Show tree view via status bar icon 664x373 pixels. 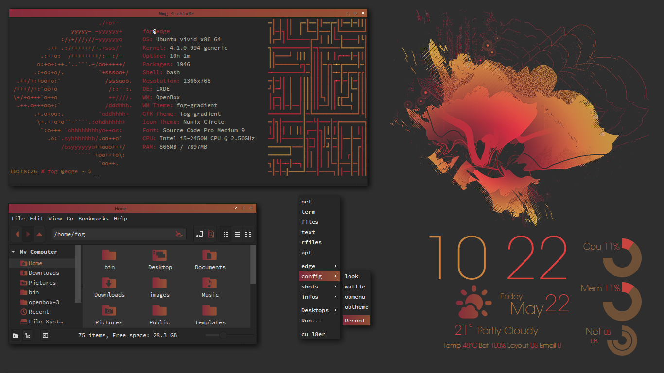27,335
